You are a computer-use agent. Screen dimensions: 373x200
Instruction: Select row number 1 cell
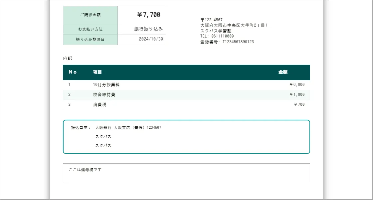pyautogui.click(x=69, y=85)
